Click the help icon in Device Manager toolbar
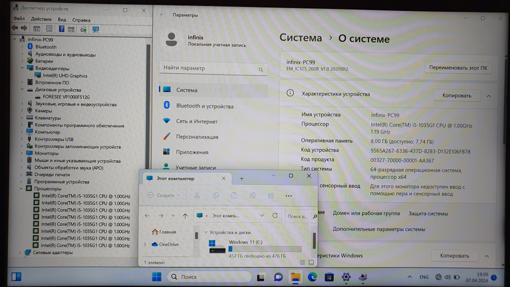 click(x=61, y=29)
